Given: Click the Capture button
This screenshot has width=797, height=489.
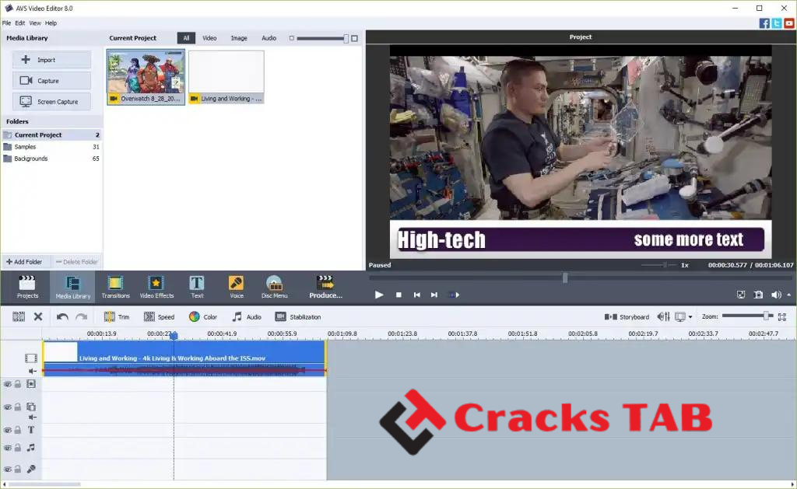Looking at the screenshot, I should pos(52,81).
